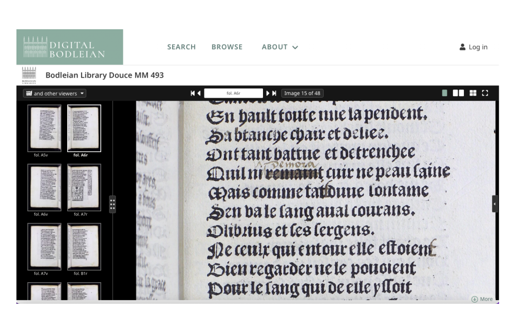
Task: Switch to single page view
Action: tap(444, 94)
